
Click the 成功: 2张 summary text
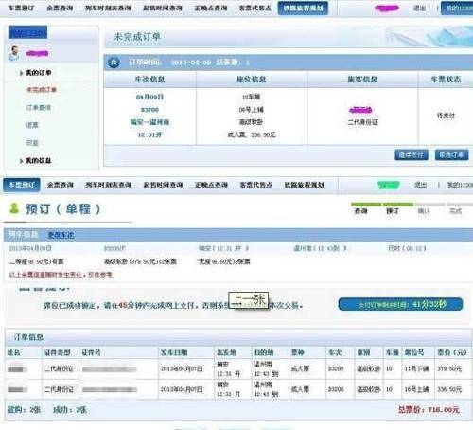coord(70,410)
